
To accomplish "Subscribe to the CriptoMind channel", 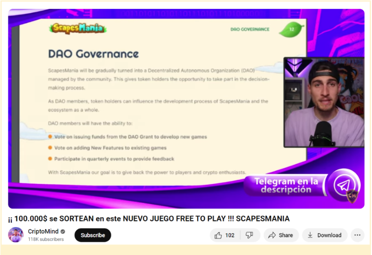I will point(93,235).
